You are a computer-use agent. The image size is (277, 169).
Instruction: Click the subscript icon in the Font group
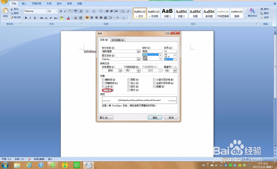46,18
